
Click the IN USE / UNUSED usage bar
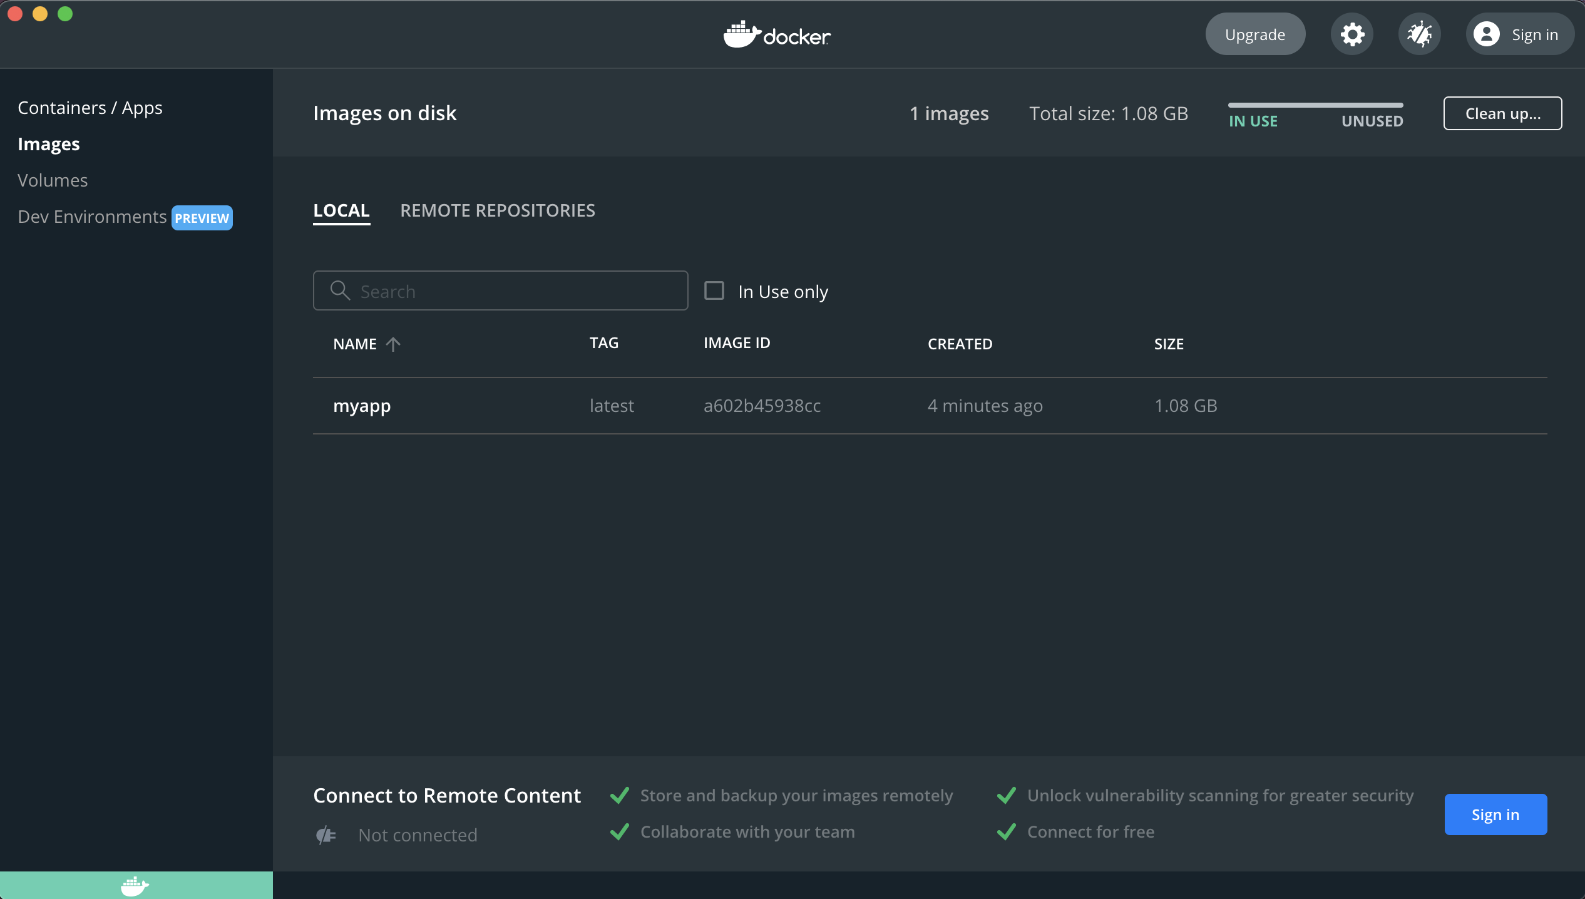click(1316, 105)
